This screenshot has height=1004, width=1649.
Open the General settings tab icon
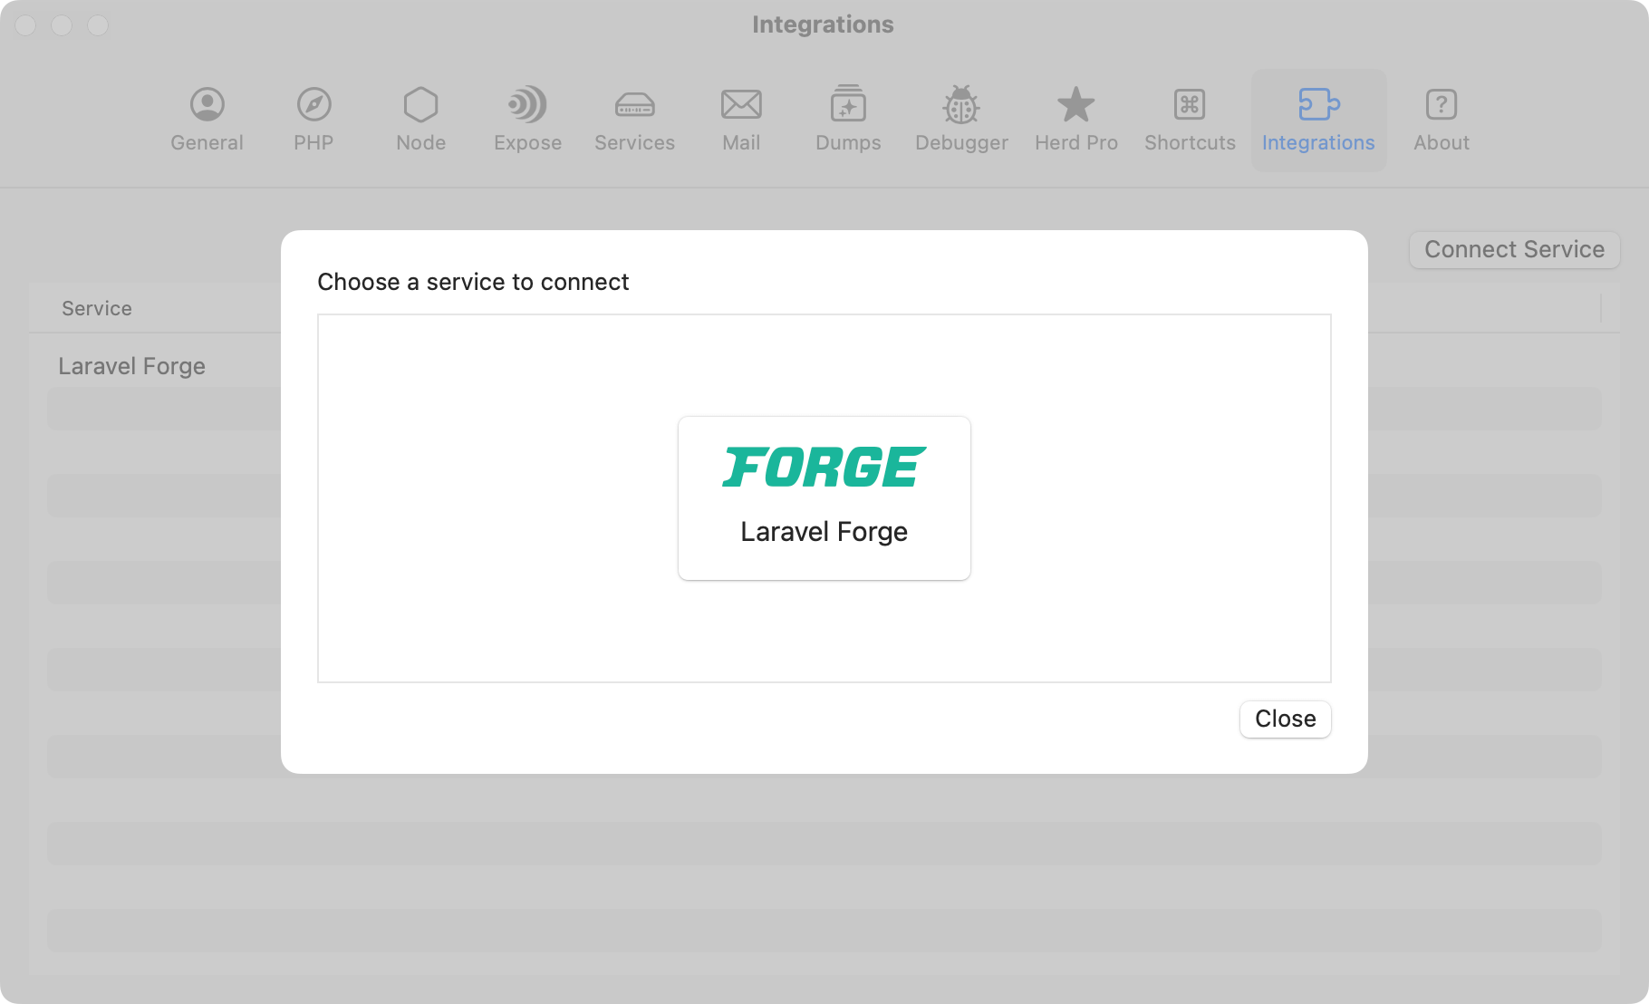pos(207,105)
